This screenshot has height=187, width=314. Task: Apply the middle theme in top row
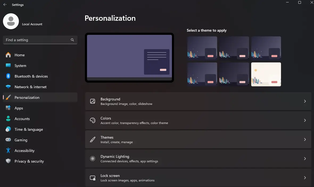pos(234,48)
